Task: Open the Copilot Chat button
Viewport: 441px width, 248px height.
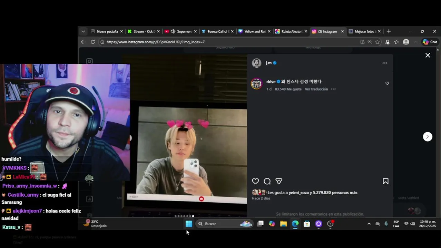Action: [430, 42]
